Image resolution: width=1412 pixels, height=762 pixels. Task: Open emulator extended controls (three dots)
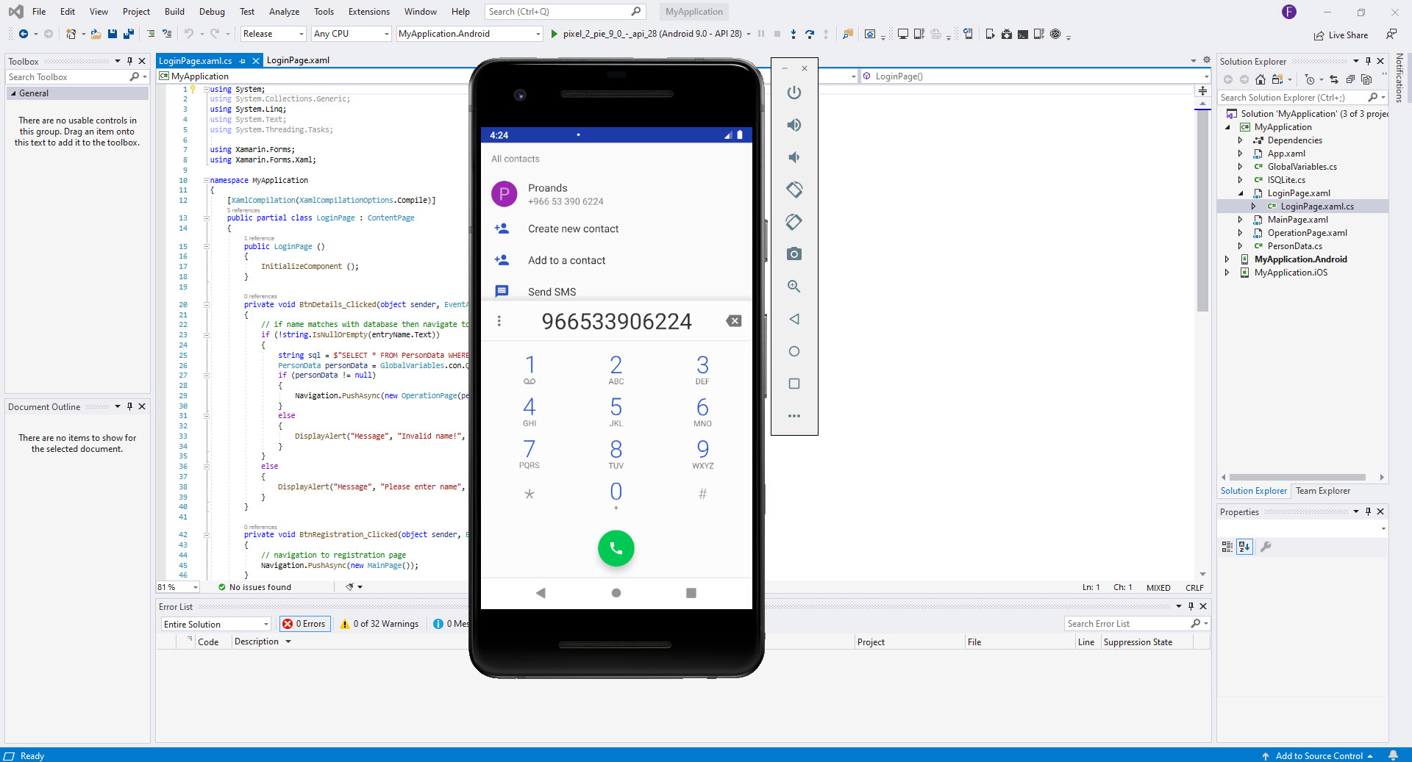click(x=794, y=416)
